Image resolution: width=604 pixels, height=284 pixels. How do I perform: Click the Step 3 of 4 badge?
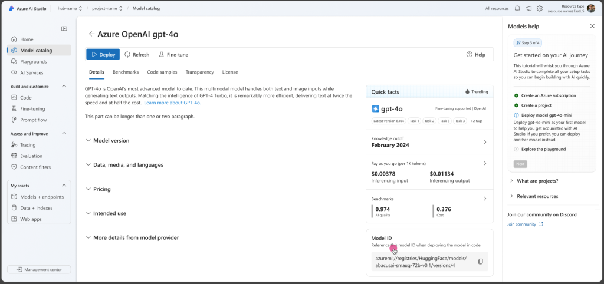point(528,42)
